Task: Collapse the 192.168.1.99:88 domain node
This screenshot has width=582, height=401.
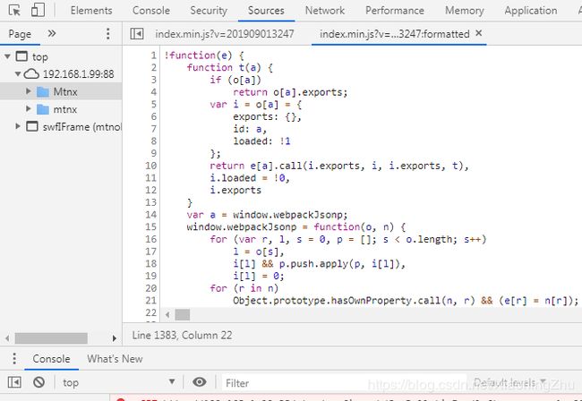Action: coord(17,73)
